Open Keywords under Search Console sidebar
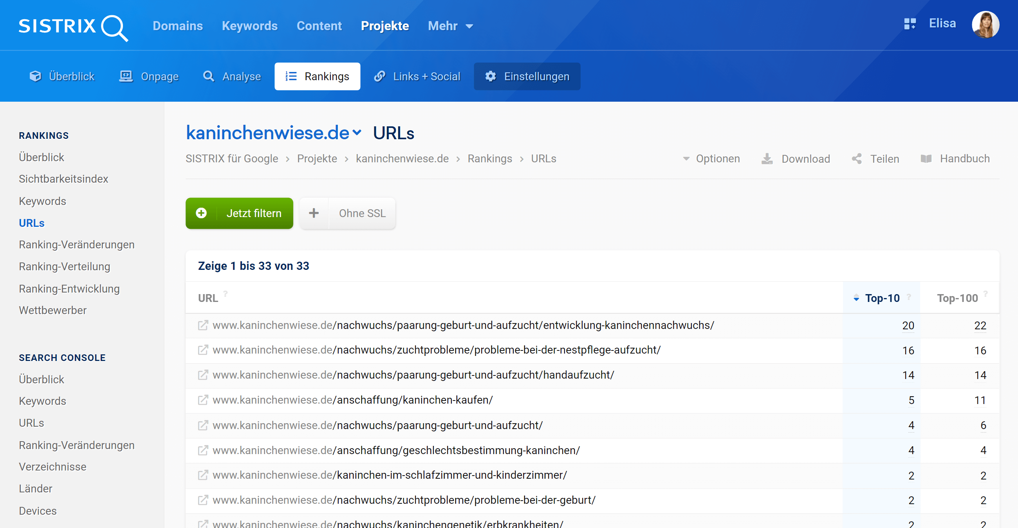This screenshot has width=1018, height=528. 42,401
